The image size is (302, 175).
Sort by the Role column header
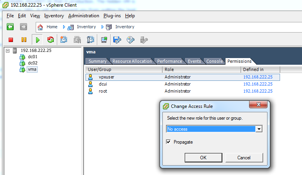tap(202, 69)
